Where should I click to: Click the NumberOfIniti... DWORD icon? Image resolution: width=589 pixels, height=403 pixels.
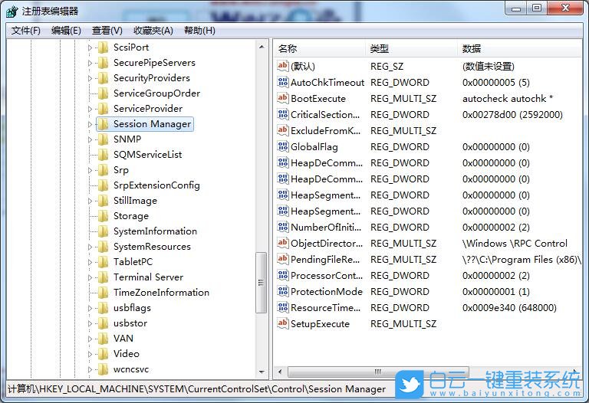[x=282, y=227]
